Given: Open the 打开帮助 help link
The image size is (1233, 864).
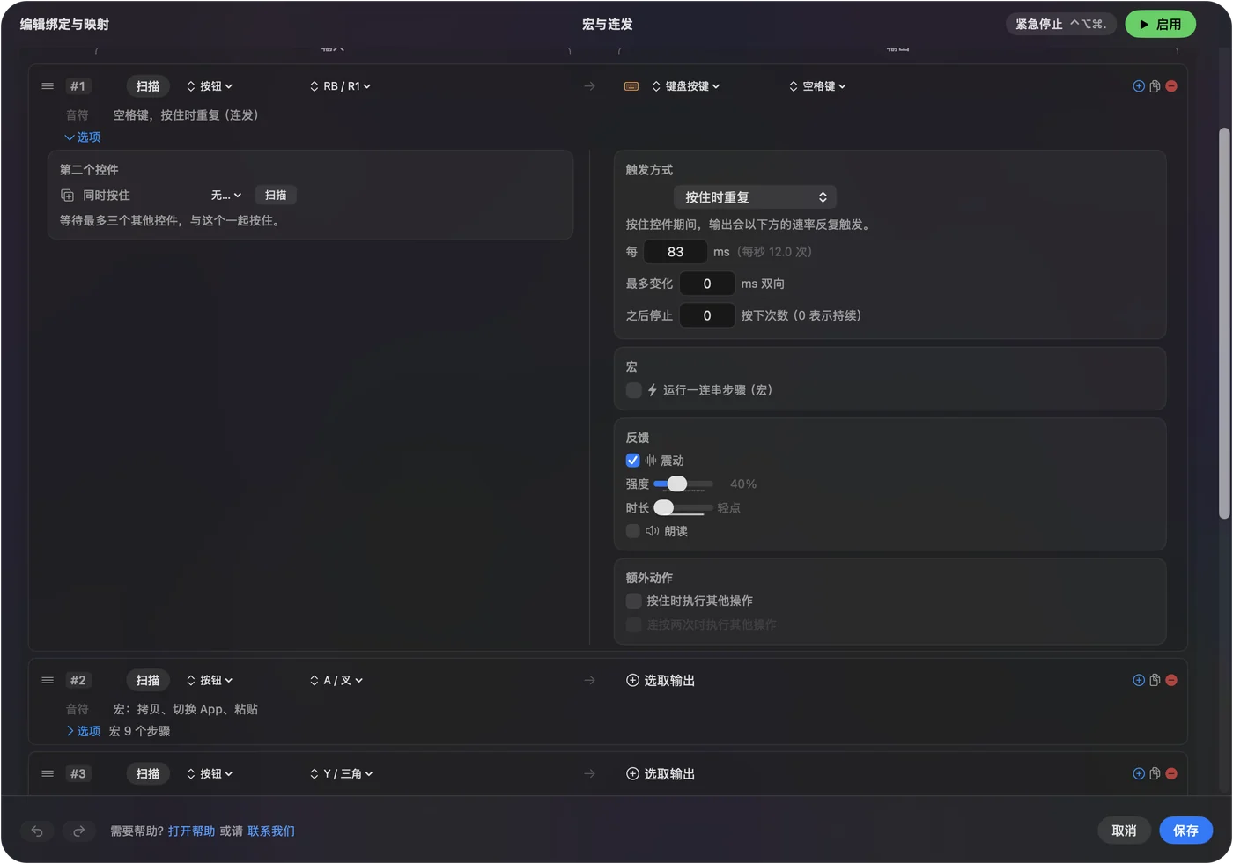Looking at the screenshot, I should point(191,831).
